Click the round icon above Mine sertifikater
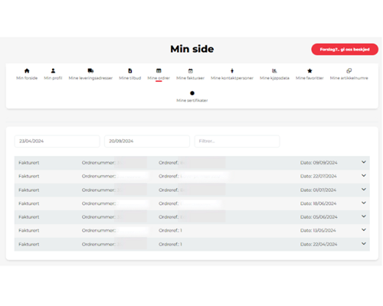Screen dimensions: 383x306 tap(192, 93)
